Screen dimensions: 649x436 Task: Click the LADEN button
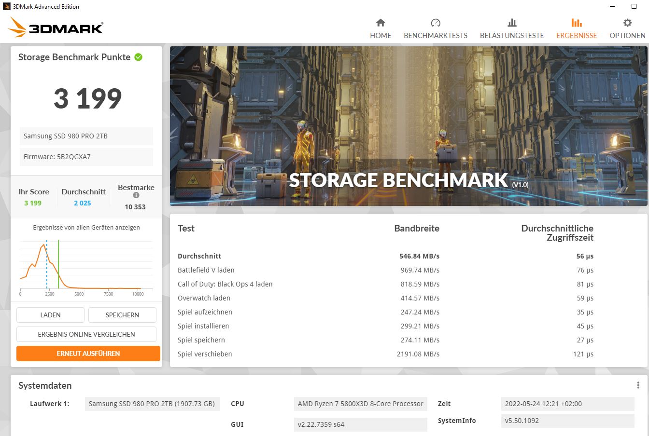(x=50, y=315)
